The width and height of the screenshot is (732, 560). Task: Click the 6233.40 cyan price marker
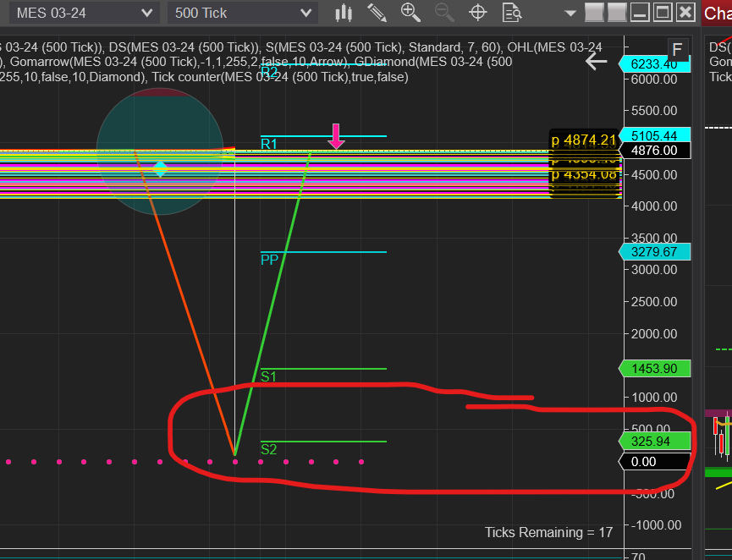point(654,64)
